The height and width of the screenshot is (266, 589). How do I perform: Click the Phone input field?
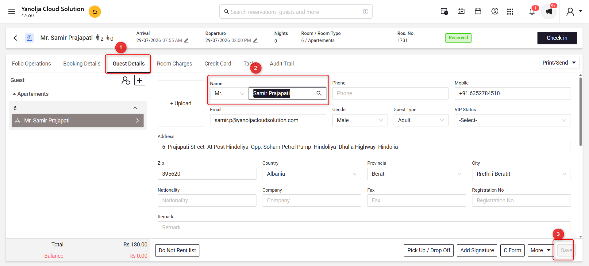pos(390,93)
